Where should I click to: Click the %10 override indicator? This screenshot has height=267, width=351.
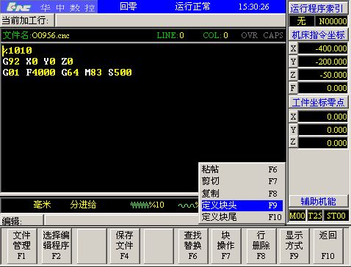pyautogui.click(x=148, y=205)
